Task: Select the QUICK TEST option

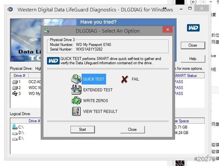Action: (x=93, y=79)
